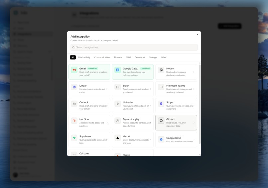
Task: Switch to the Productivity filter tab
Action: [84, 57]
